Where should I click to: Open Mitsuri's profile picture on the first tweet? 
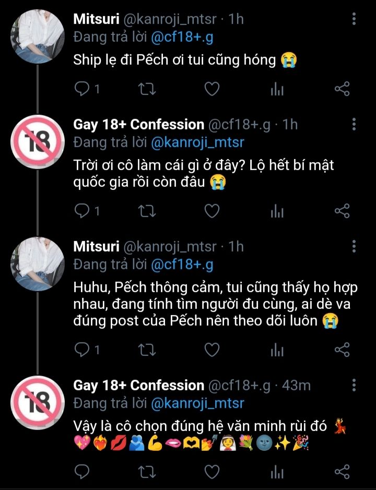(x=38, y=36)
